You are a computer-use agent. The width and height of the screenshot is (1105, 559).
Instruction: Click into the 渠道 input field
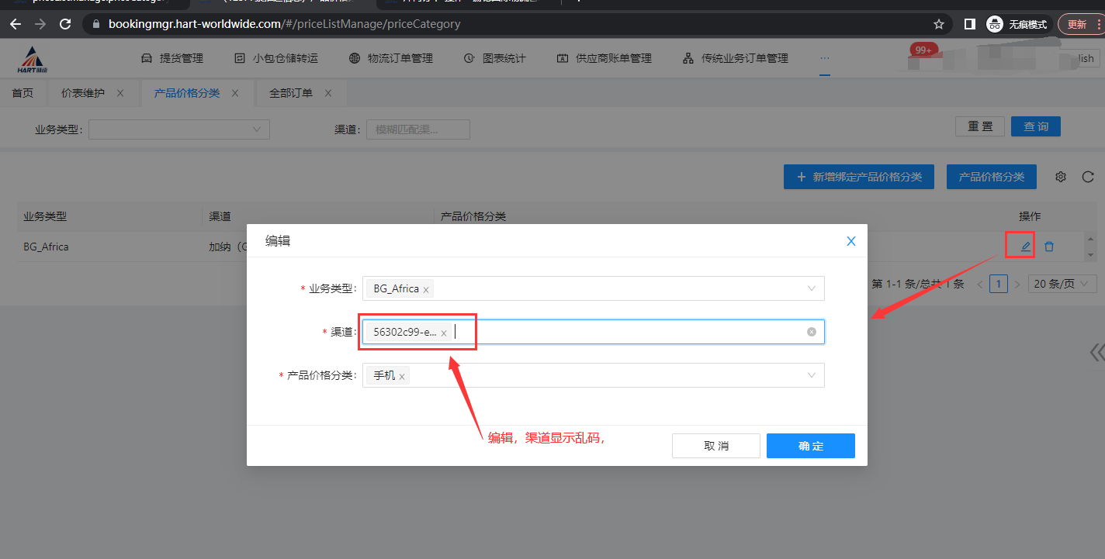[621, 332]
